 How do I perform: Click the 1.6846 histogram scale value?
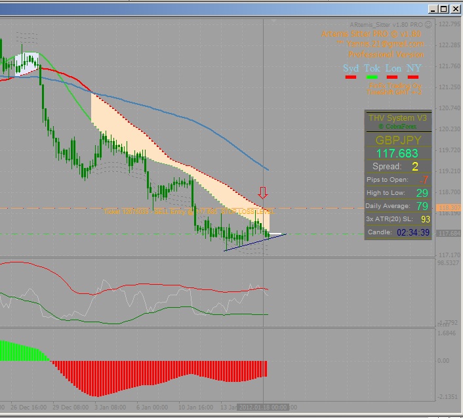(x=447, y=333)
